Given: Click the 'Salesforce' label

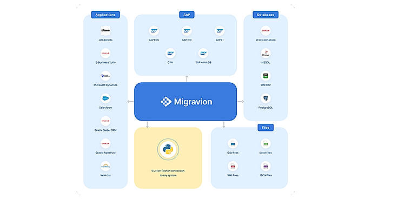Looking at the screenshot, I should click(x=105, y=108).
